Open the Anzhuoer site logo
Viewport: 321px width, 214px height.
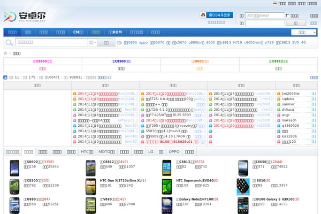pyautogui.click(x=25, y=17)
